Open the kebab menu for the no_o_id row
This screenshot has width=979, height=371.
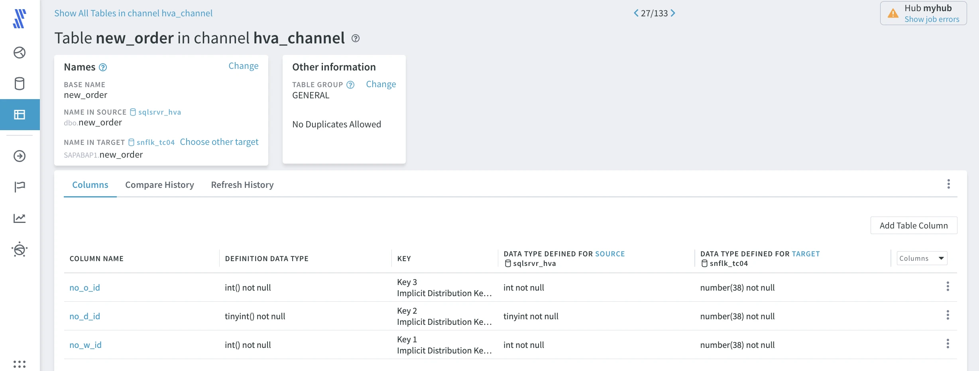[x=948, y=287]
